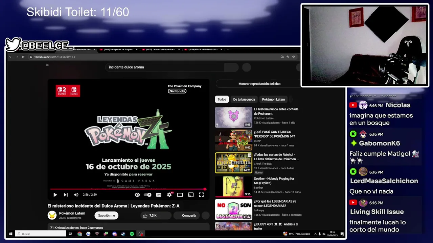Open the No Son Legendarias thumbnail
433x243 pixels.
tap(233, 209)
